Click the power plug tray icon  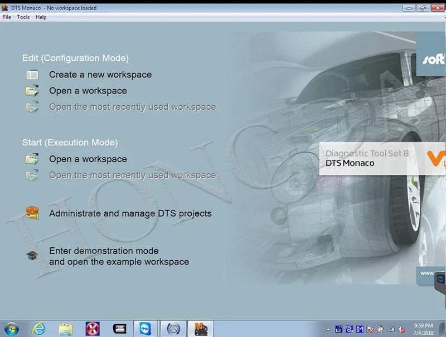380,329
